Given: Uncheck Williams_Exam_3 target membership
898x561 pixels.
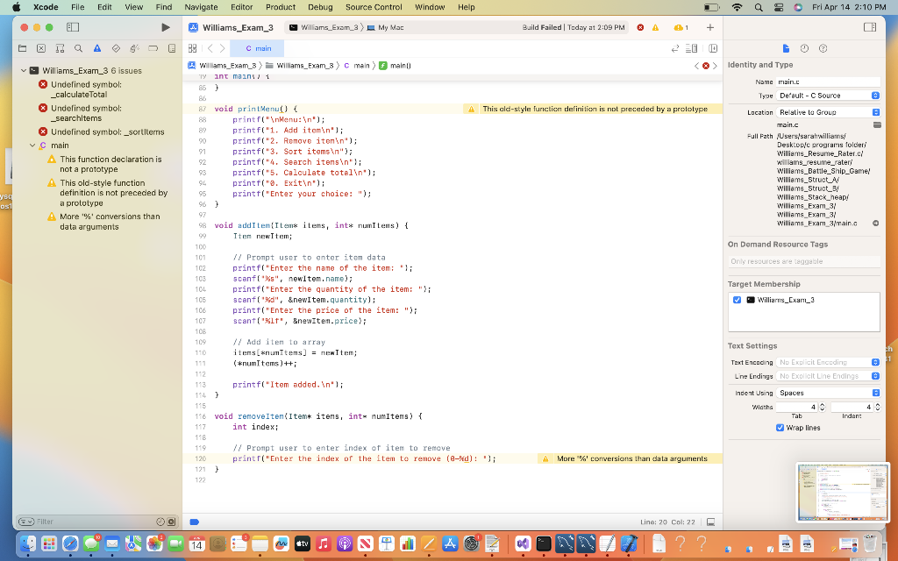Looking at the screenshot, I should [738, 300].
